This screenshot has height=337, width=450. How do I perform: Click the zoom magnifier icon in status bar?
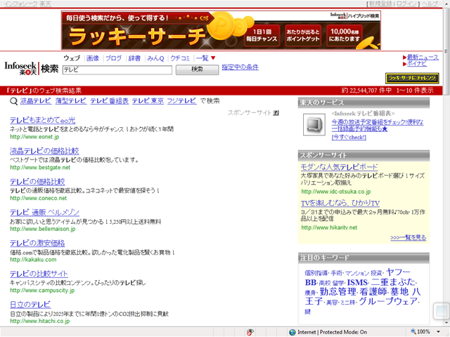click(413, 331)
